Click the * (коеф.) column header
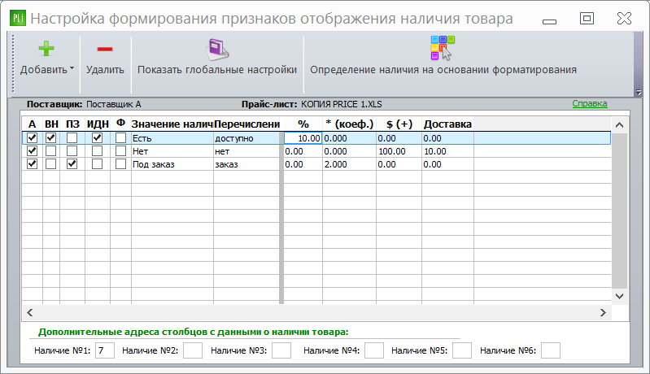This screenshot has height=374, width=650. [349, 124]
